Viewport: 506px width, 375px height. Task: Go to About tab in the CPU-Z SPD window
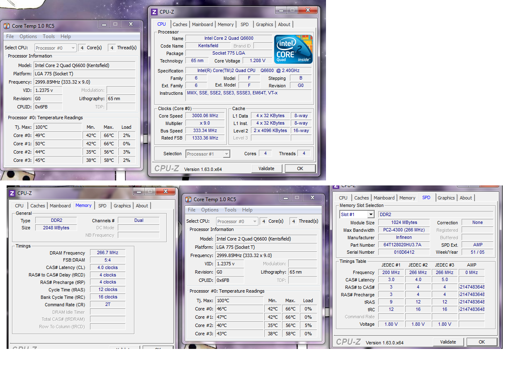466,198
